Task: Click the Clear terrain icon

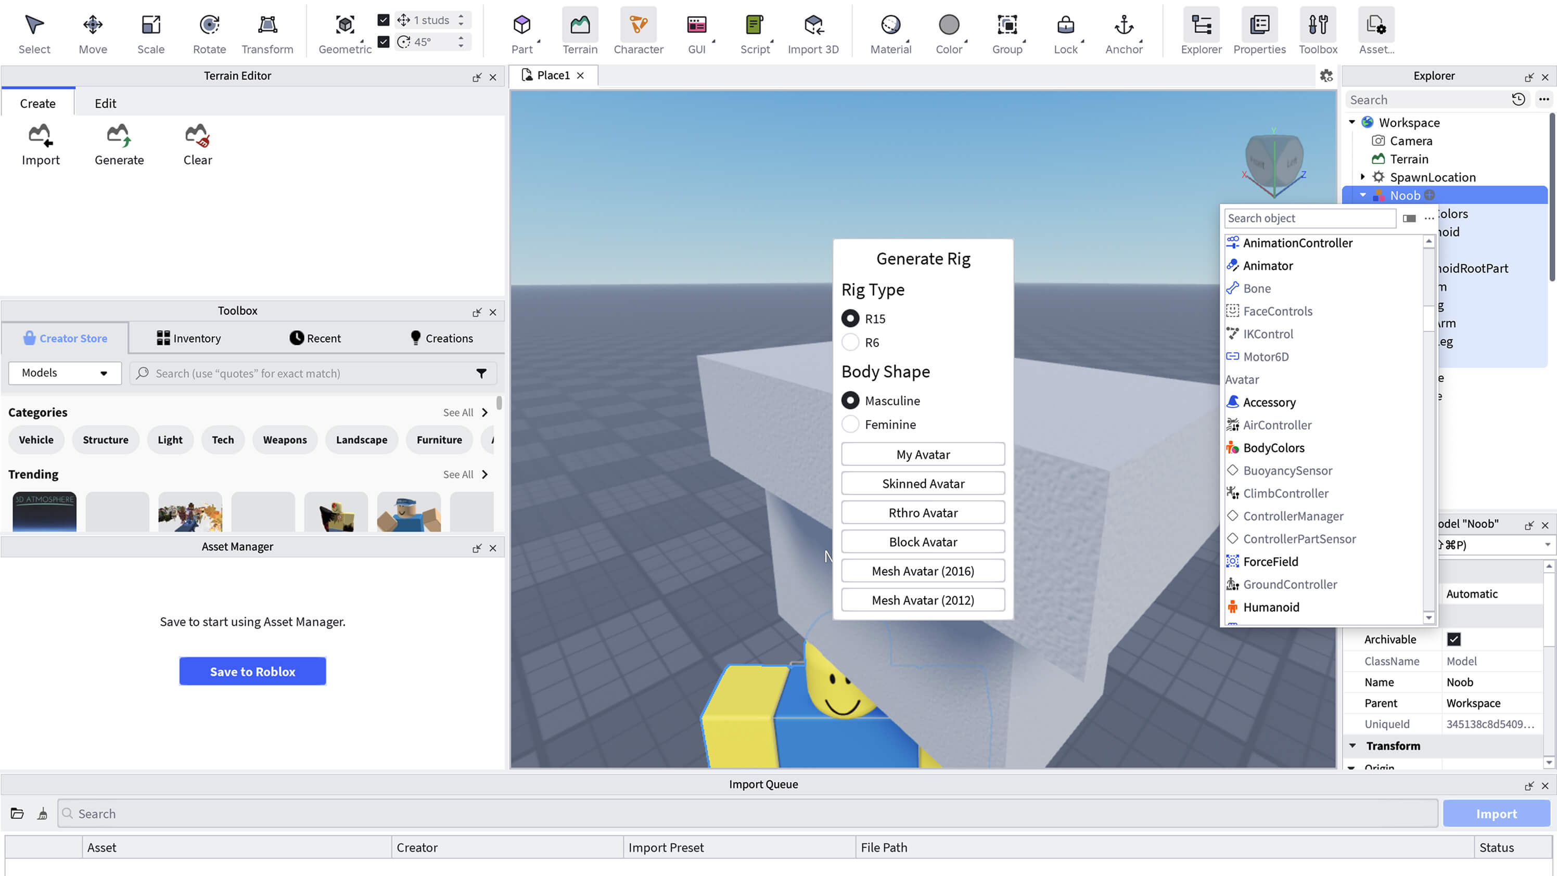Action: [x=198, y=136]
